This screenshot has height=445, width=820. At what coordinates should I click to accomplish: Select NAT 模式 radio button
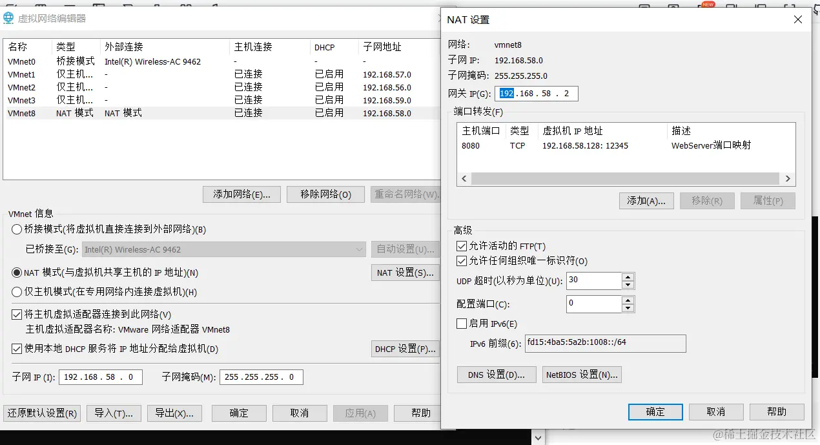(x=17, y=273)
